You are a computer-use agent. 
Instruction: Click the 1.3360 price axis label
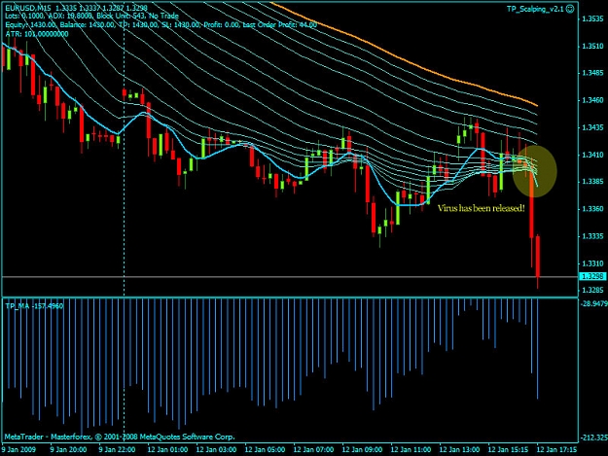(x=592, y=209)
